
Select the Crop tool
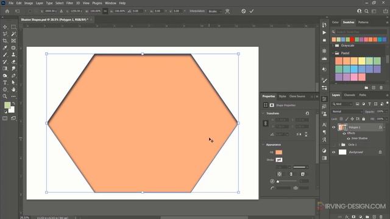pyautogui.click(x=5, y=41)
